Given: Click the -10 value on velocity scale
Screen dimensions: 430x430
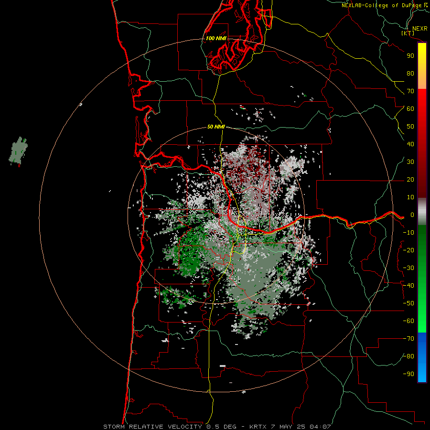Looking at the screenshot, I should pyautogui.click(x=408, y=233).
